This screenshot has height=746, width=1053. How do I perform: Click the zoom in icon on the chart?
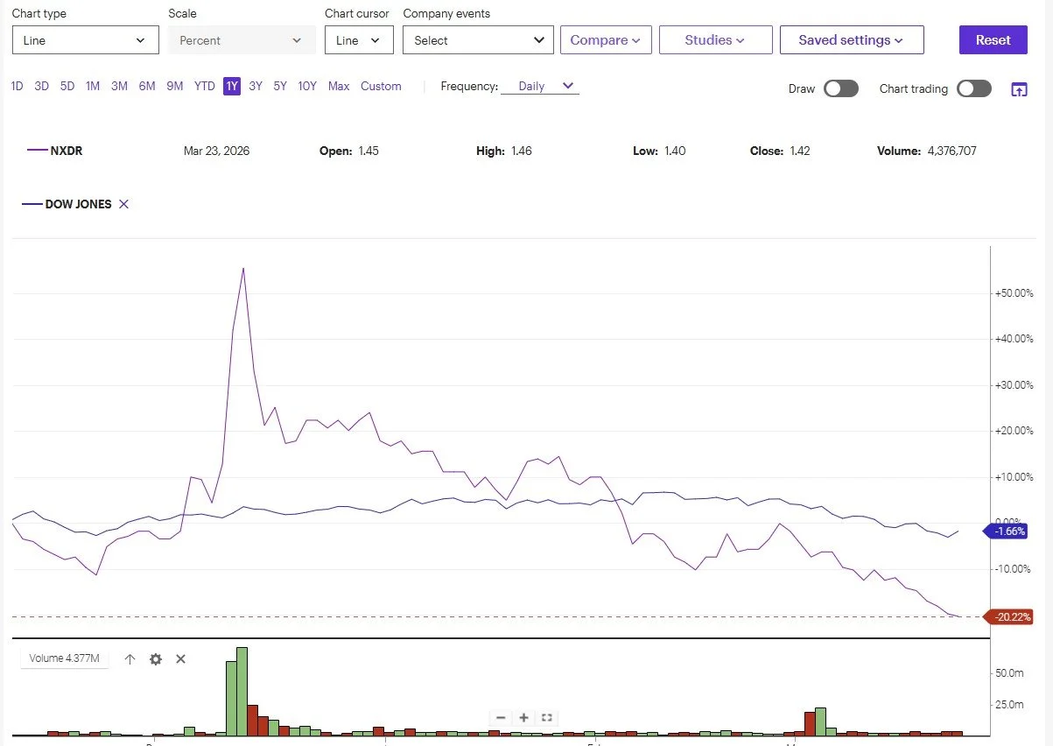(523, 717)
